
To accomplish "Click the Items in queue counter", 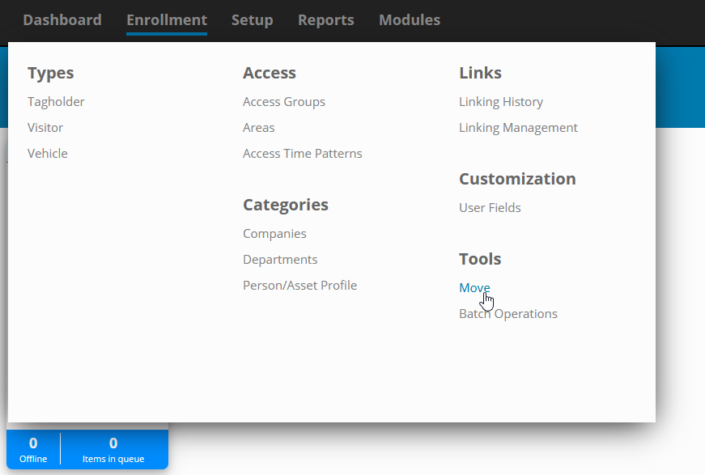I will 113,450.
